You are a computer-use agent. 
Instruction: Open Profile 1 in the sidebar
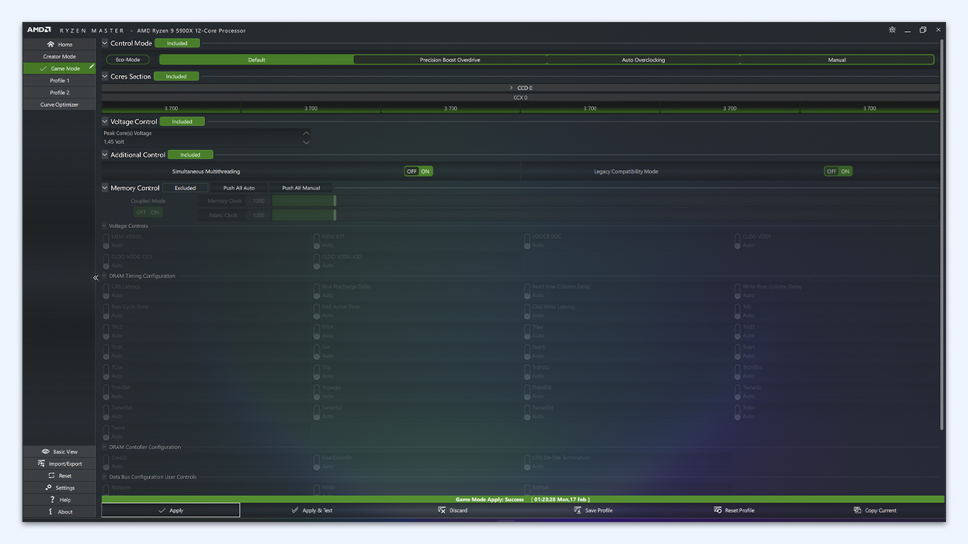60,81
